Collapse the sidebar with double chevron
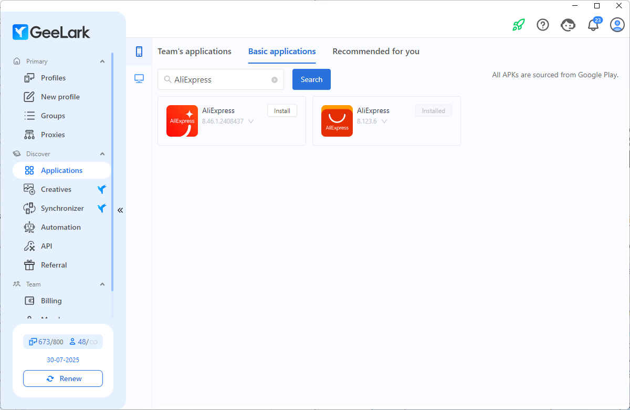630x410 pixels. [x=120, y=210]
